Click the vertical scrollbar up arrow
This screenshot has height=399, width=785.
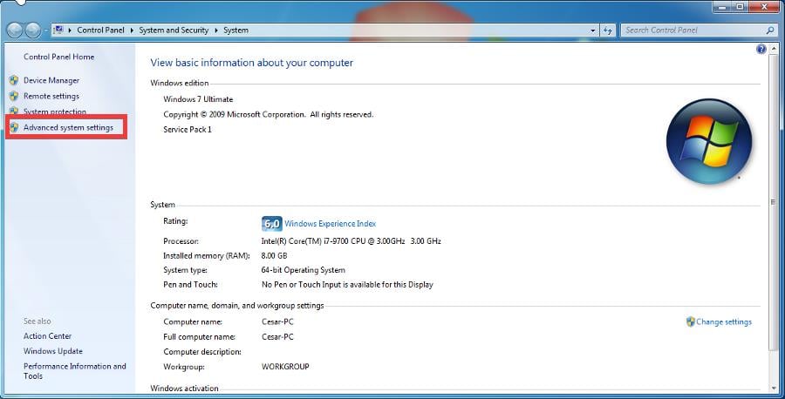(x=773, y=49)
